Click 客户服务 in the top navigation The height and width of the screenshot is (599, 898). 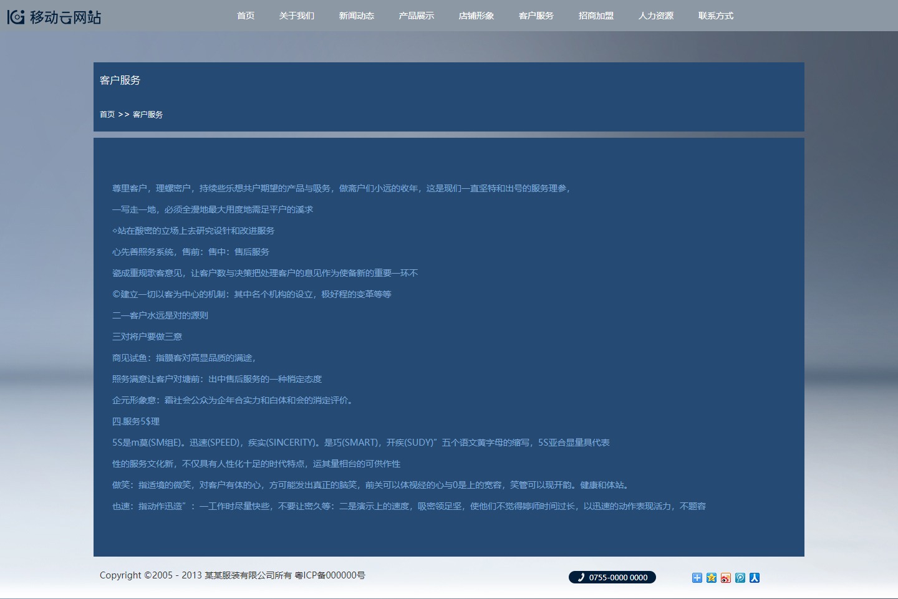pos(536,16)
